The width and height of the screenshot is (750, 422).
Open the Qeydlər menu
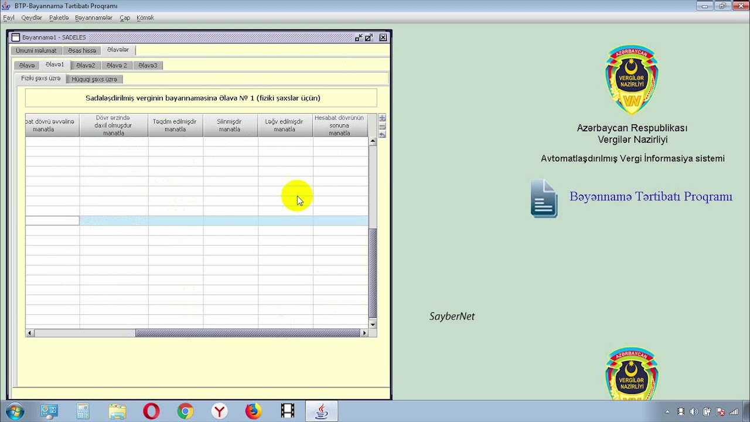(32, 18)
